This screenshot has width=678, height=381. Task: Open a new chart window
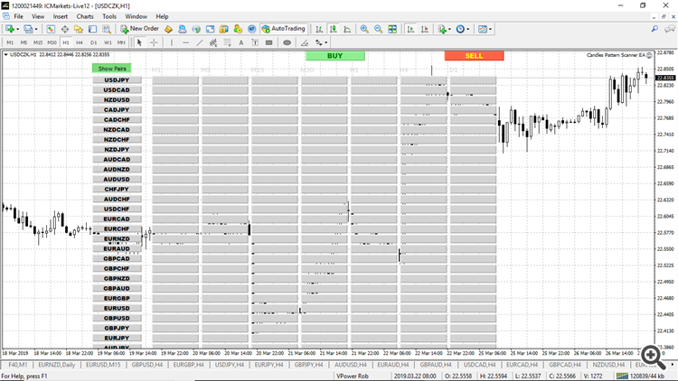(10, 29)
